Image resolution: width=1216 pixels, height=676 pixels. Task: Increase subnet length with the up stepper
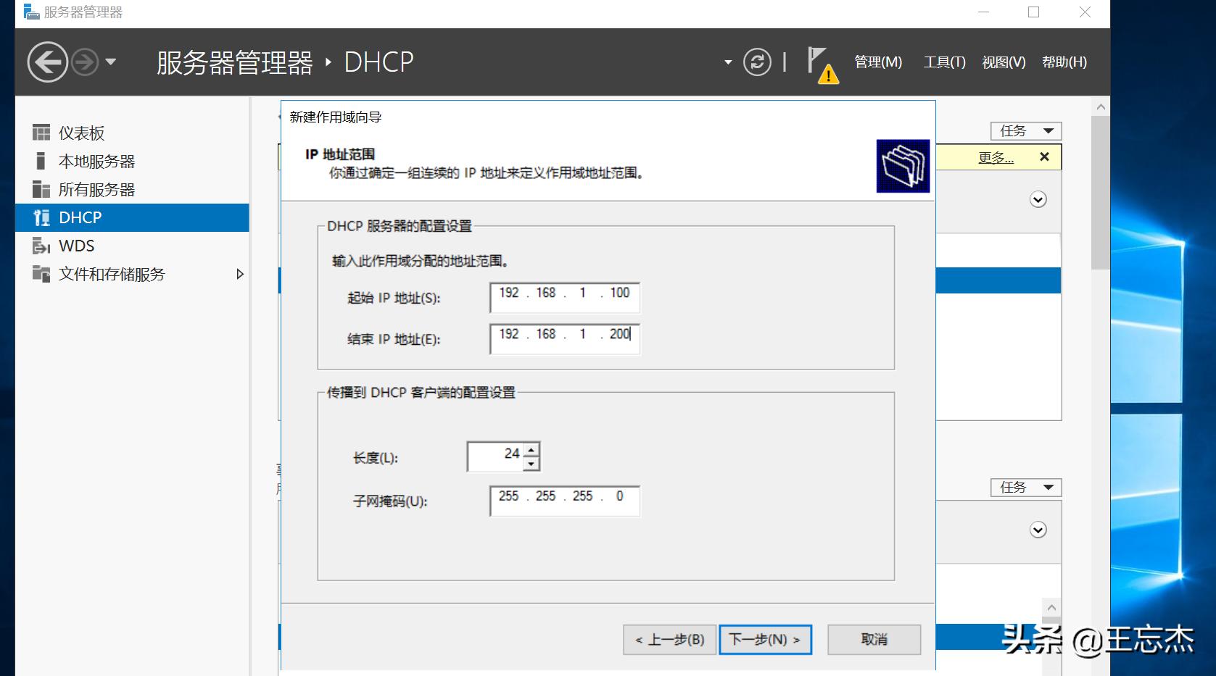pyautogui.click(x=532, y=449)
